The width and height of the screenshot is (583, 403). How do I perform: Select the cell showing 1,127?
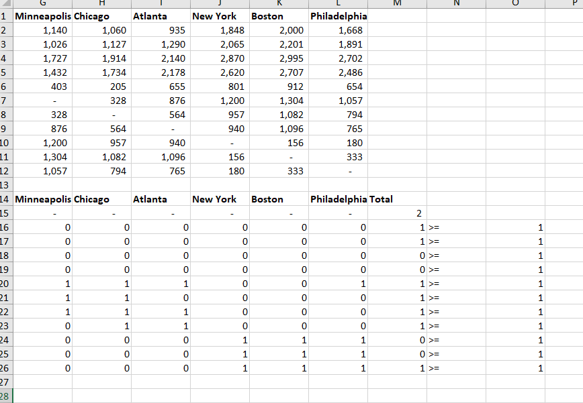pyautogui.click(x=101, y=44)
